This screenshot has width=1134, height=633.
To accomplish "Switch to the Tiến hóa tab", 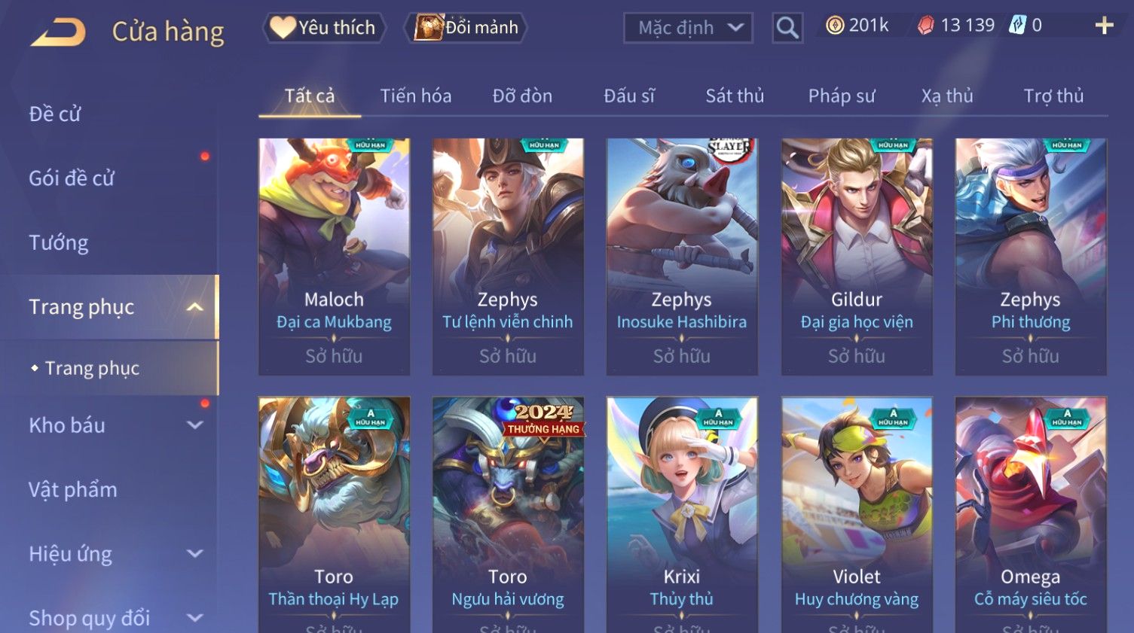I will coord(415,96).
